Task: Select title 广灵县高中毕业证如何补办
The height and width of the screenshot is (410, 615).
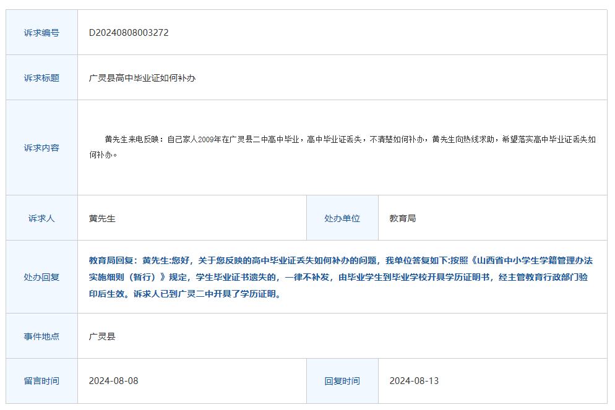Action: click(x=142, y=78)
